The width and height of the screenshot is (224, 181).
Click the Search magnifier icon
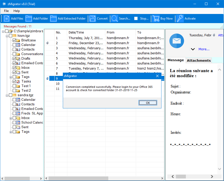pyautogui.click(x=114, y=19)
